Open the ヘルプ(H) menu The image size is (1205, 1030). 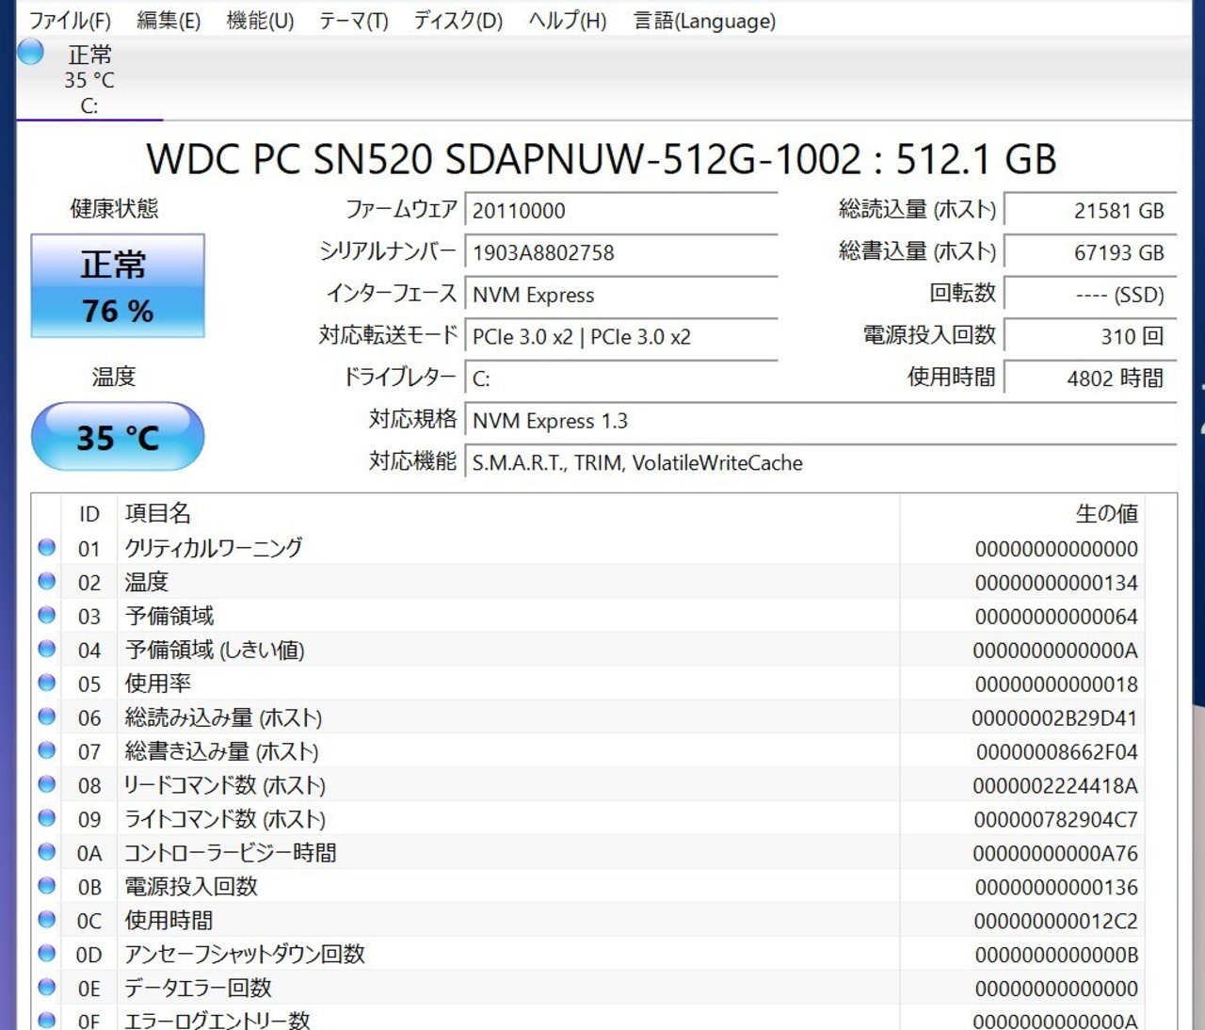pos(567,21)
